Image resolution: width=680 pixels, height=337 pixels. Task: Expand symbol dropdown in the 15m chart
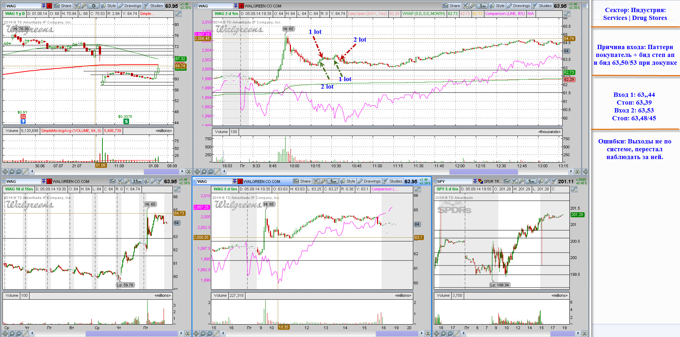pos(43,181)
